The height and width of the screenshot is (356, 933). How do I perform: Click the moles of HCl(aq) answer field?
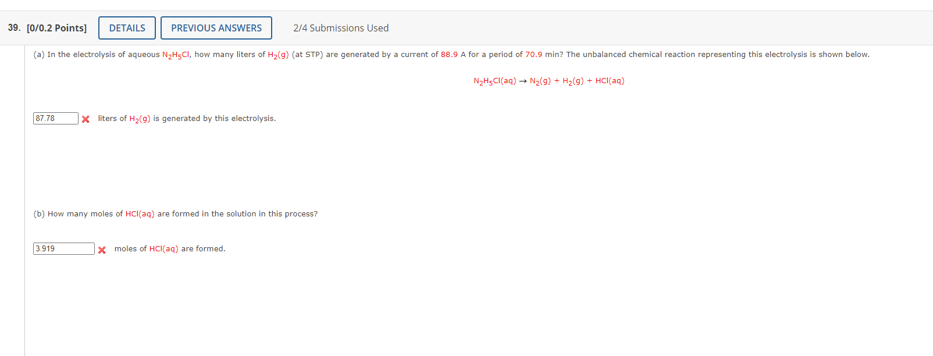click(63, 248)
